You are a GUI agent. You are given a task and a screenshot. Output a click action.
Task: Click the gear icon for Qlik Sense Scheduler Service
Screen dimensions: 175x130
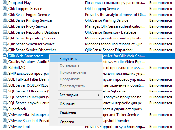click(x=5, y=44)
